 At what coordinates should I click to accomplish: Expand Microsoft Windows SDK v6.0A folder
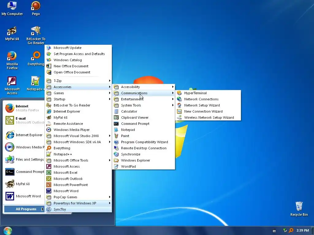click(x=78, y=142)
